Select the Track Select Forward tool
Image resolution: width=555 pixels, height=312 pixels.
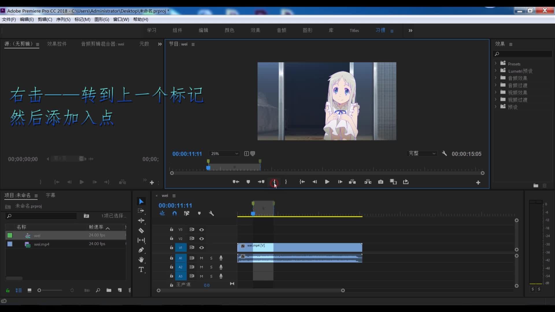(x=141, y=211)
